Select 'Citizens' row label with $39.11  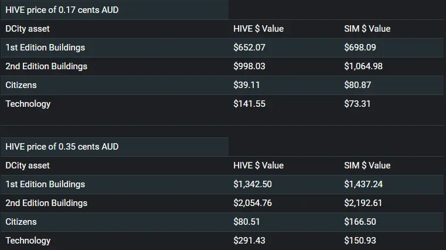pos(21,85)
